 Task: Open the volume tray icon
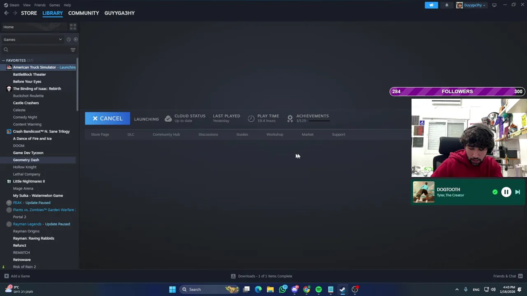click(x=493, y=289)
